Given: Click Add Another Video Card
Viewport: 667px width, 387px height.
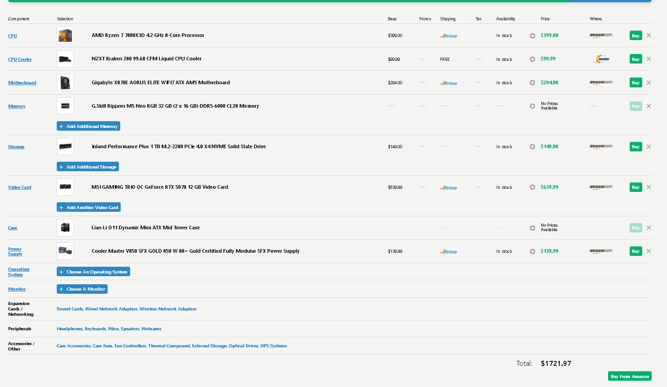Looking at the screenshot, I should click(x=89, y=208).
